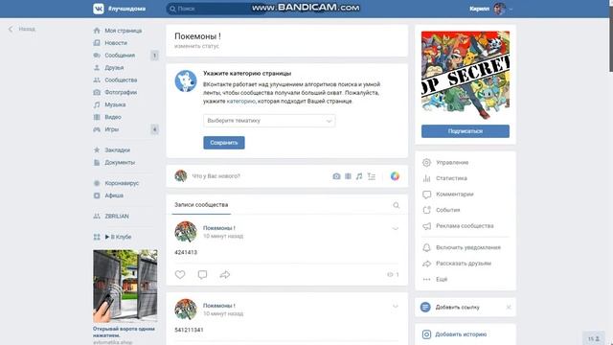
Task: Open Управление gear icon
Action: [x=426, y=162]
